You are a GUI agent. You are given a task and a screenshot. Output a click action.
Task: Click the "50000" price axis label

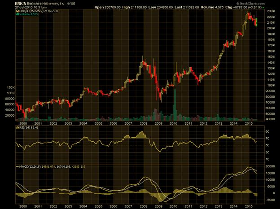[x=271, y=113]
